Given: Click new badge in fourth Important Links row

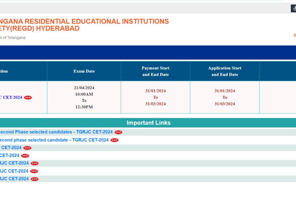Looking at the screenshot, I should [x=25, y=156].
